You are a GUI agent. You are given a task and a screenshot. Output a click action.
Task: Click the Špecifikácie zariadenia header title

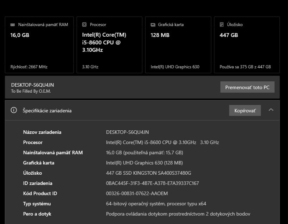tap(47, 111)
